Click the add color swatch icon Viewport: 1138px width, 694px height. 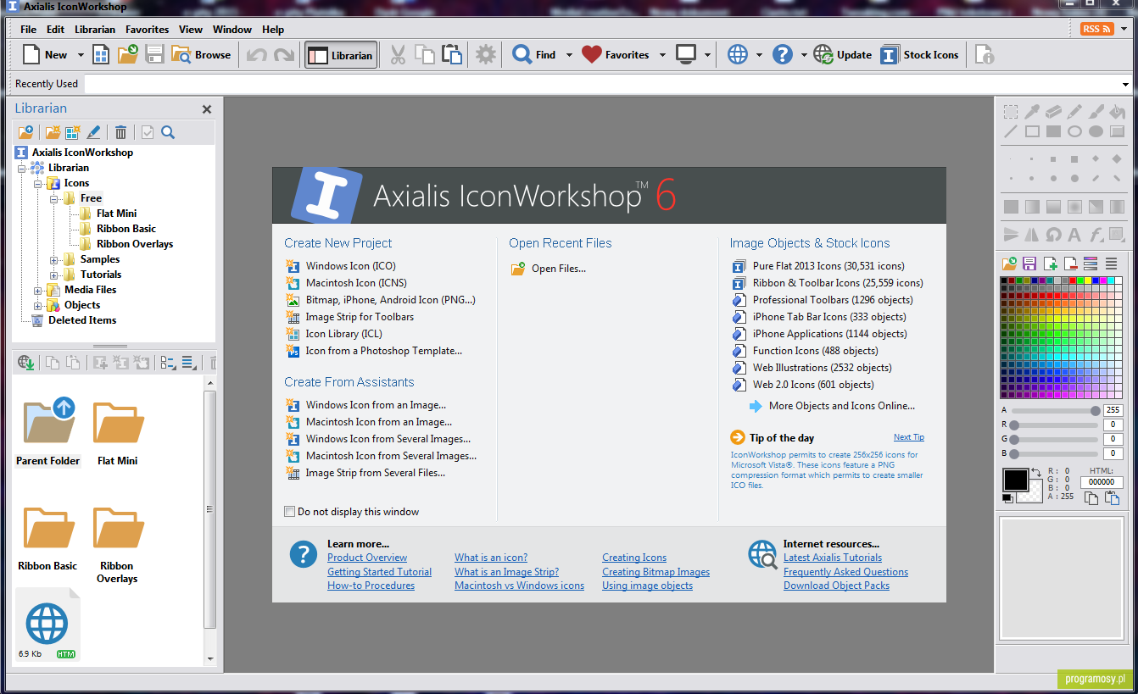tap(1050, 264)
